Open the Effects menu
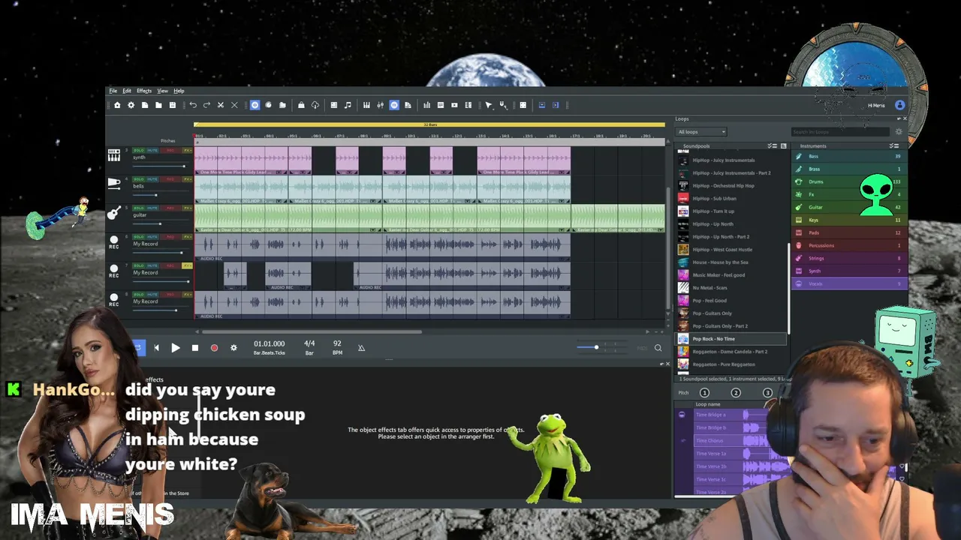 pos(144,91)
